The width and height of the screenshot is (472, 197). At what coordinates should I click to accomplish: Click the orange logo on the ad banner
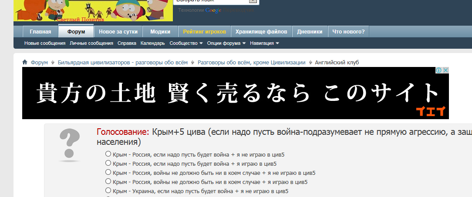pyautogui.click(x=431, y=111)
